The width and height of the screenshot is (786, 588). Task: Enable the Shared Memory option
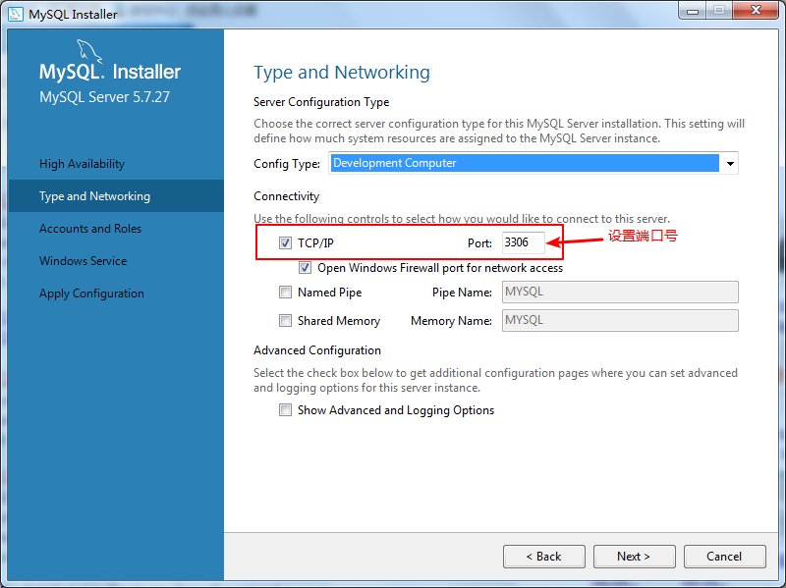285,320
